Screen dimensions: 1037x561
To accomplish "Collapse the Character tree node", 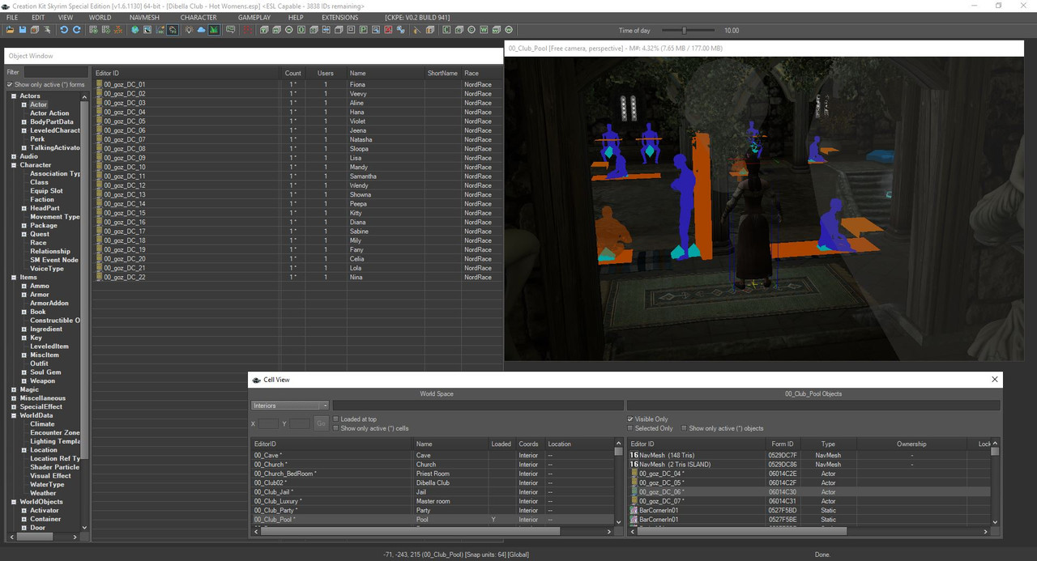I will [x=14, y=165].
